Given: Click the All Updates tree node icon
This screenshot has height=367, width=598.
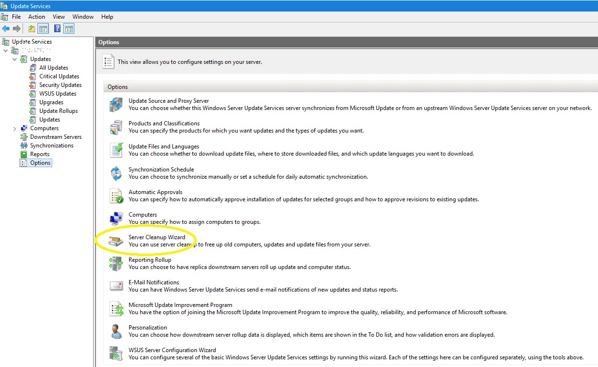Looking at the screenshot, I should 33,68.
